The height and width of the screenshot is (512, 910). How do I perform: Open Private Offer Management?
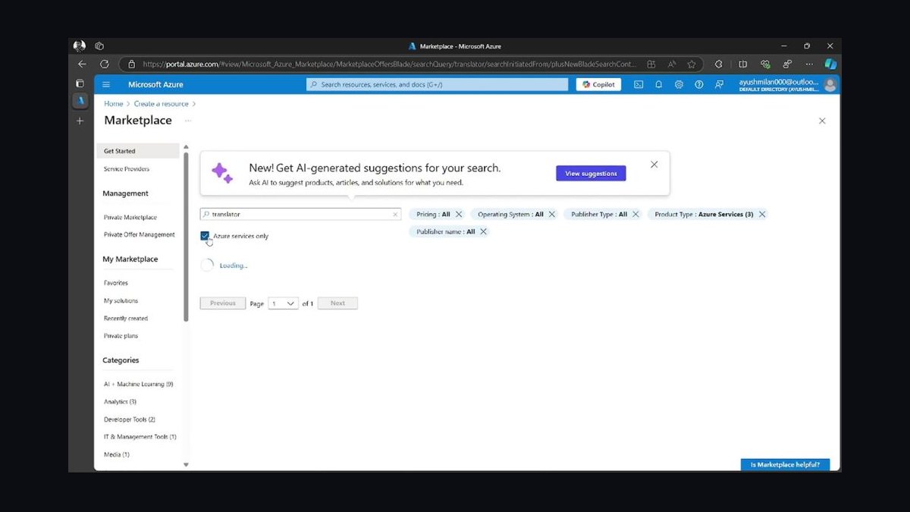click(140, 235)
